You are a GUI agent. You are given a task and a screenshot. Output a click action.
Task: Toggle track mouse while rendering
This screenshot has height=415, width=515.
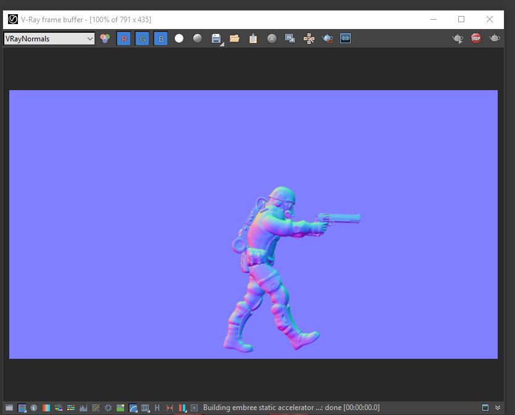[x=309, y=39]
